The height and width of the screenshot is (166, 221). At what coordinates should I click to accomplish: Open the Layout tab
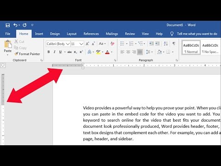point(71,34)
